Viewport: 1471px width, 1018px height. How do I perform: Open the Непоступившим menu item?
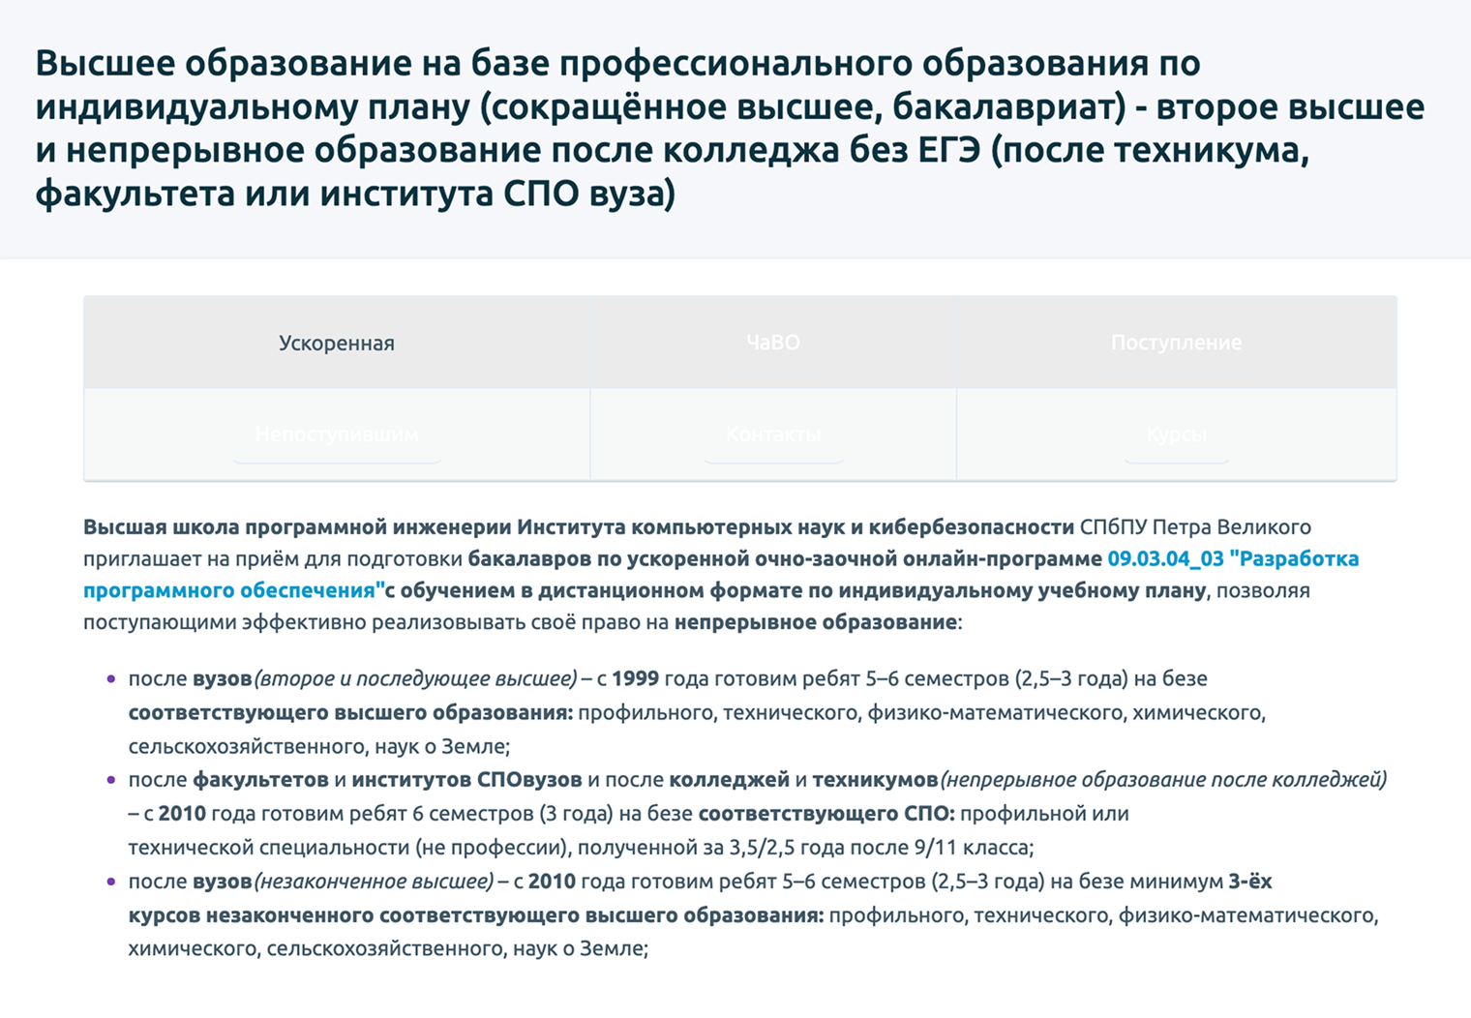click(337, 434)
